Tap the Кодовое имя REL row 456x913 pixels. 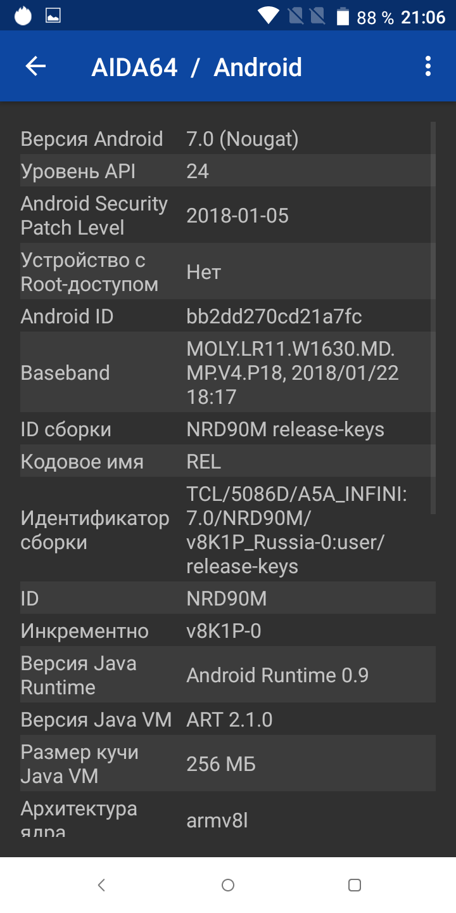[228, 462]
